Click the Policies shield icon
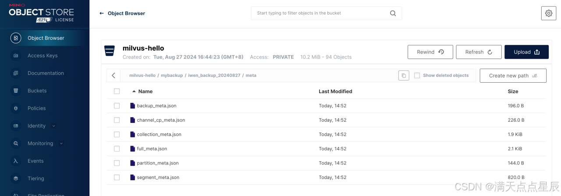 (x=16, y=108)
